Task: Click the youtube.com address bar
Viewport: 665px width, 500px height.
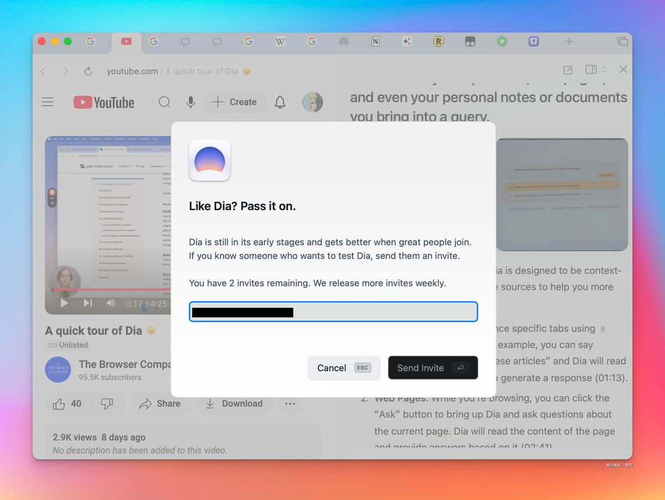Action: click(179, 71)
